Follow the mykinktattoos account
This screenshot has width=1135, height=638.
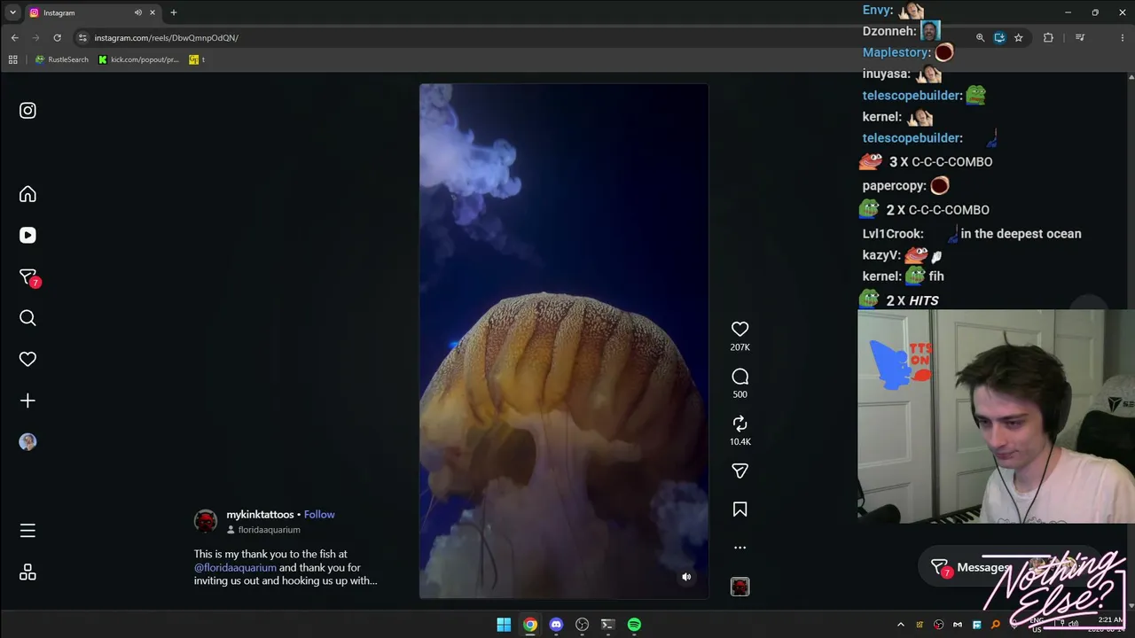point(319,515)
